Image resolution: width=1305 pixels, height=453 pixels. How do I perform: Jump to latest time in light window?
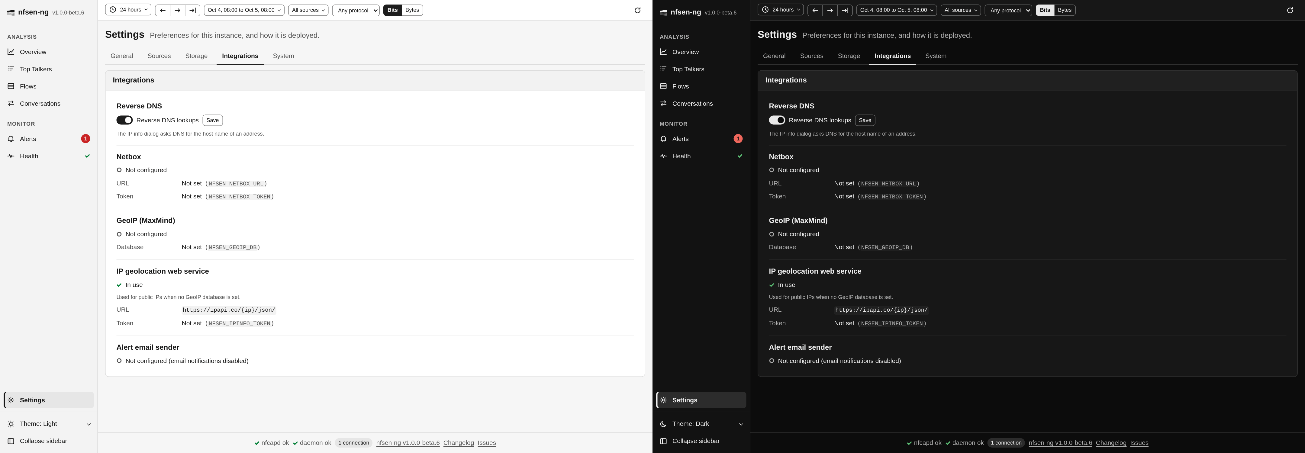pos(192,10)
